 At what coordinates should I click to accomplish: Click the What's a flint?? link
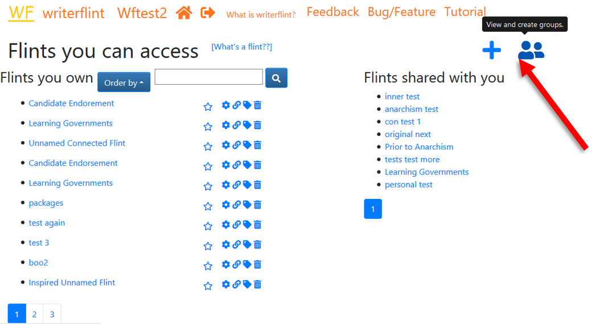(x=241, y=47)
